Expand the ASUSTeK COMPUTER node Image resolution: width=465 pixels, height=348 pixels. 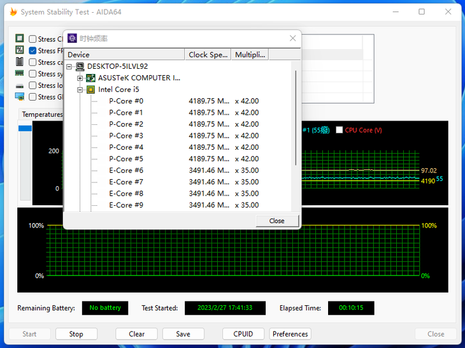(x=80, y=78)
